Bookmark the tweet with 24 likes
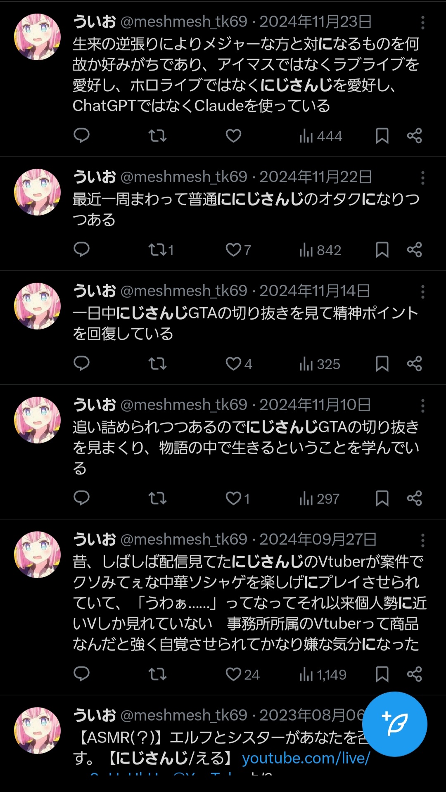 pyautogui.click(x=382, y=674)
